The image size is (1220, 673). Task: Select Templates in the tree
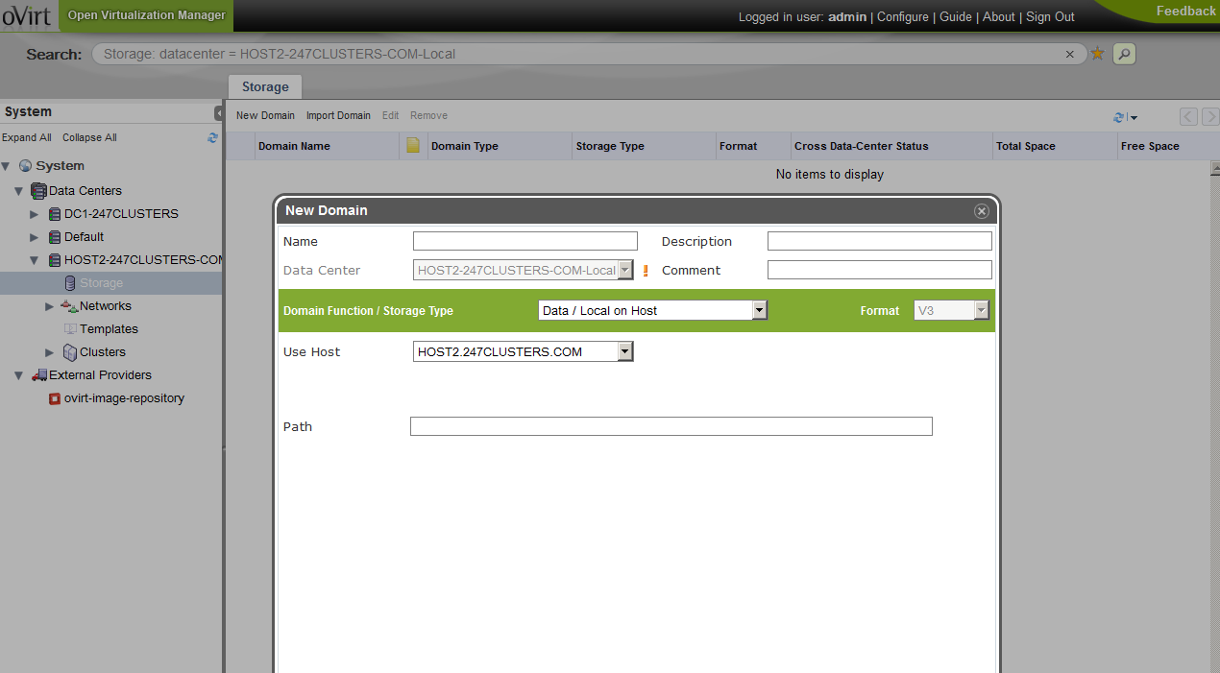(109, 329)
